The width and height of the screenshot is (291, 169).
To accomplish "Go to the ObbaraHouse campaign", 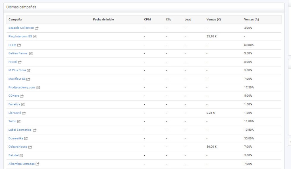I will pos(18,147).
